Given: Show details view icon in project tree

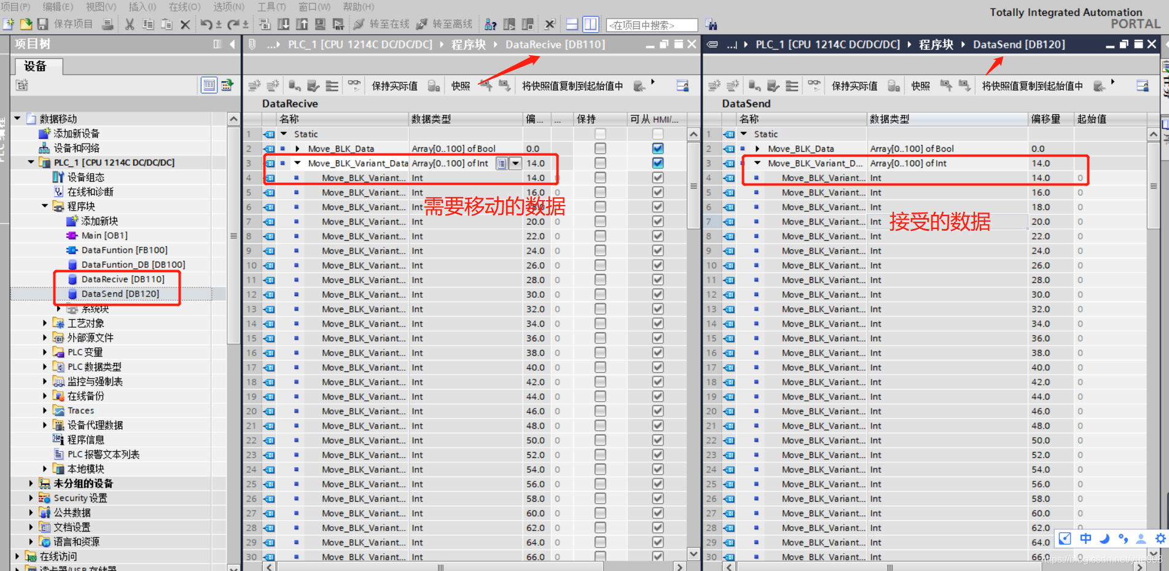Looking at the screenshot, I should point(209,85).
